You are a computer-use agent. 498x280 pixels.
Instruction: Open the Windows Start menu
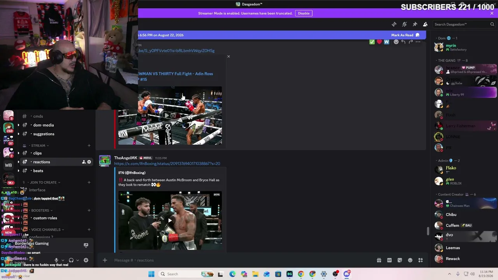coord(151,274)
